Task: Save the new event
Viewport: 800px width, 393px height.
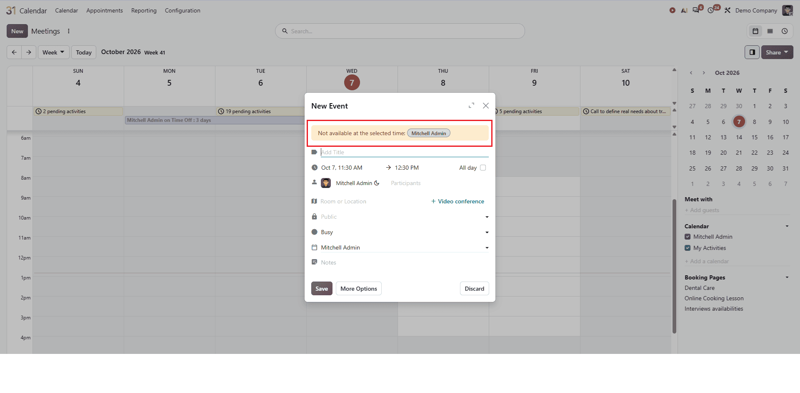Action: [x=322, y=289]
